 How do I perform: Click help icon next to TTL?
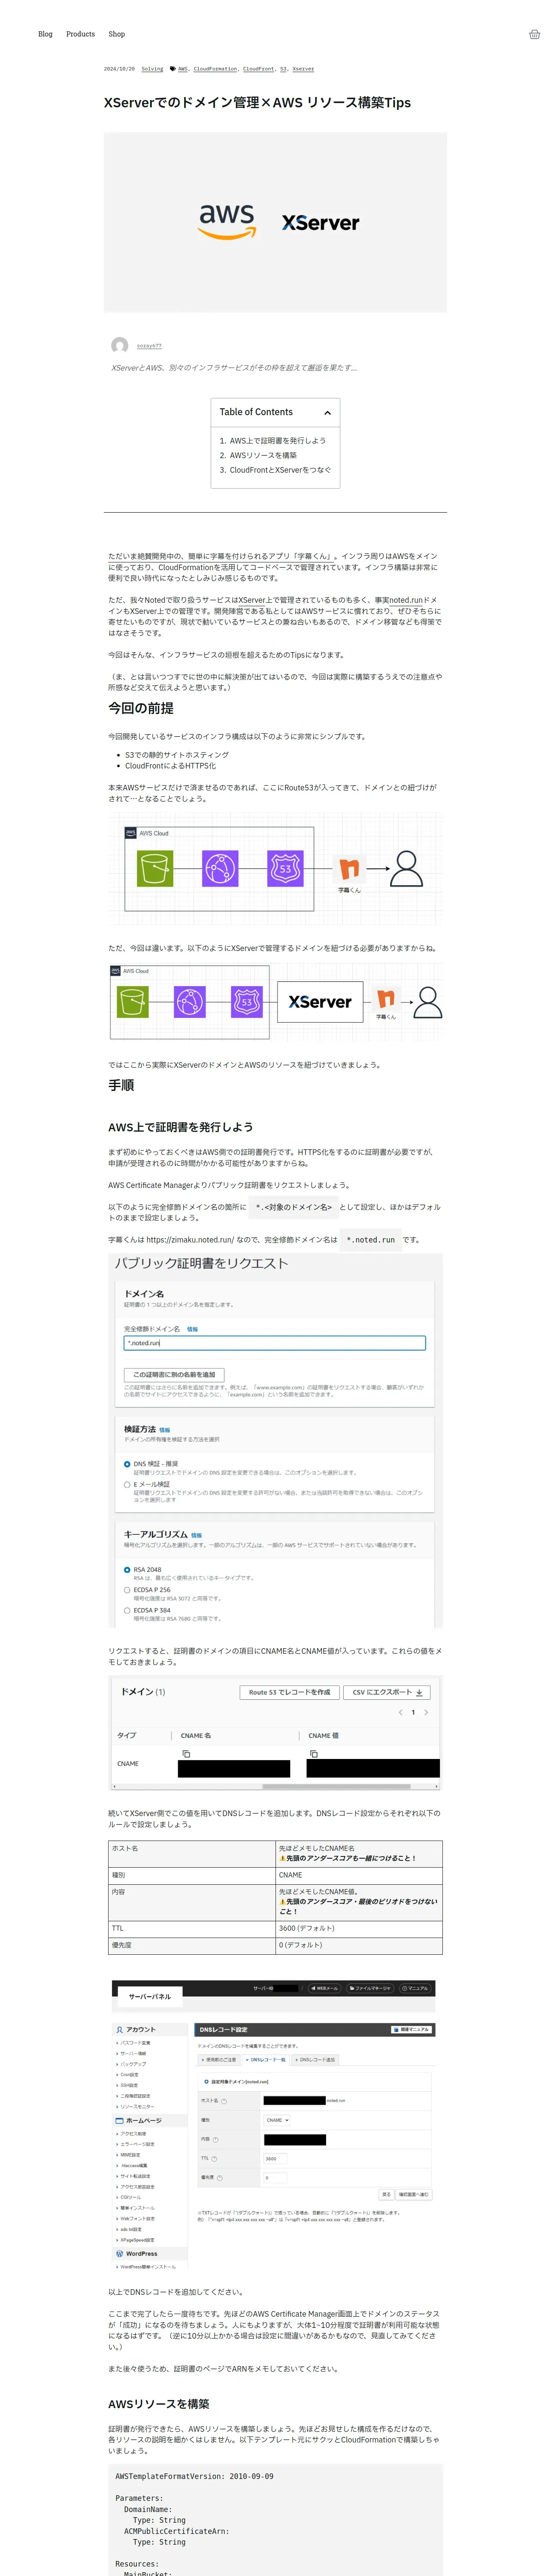click(214, 2159)
